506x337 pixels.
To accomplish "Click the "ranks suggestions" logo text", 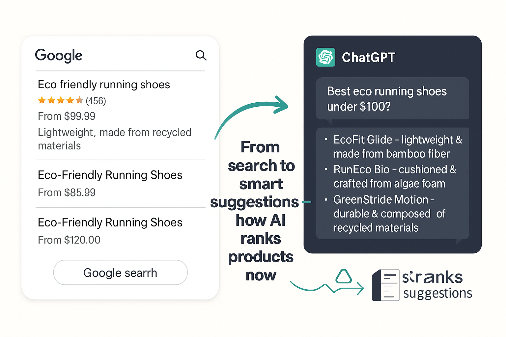I will pos(437,285).
